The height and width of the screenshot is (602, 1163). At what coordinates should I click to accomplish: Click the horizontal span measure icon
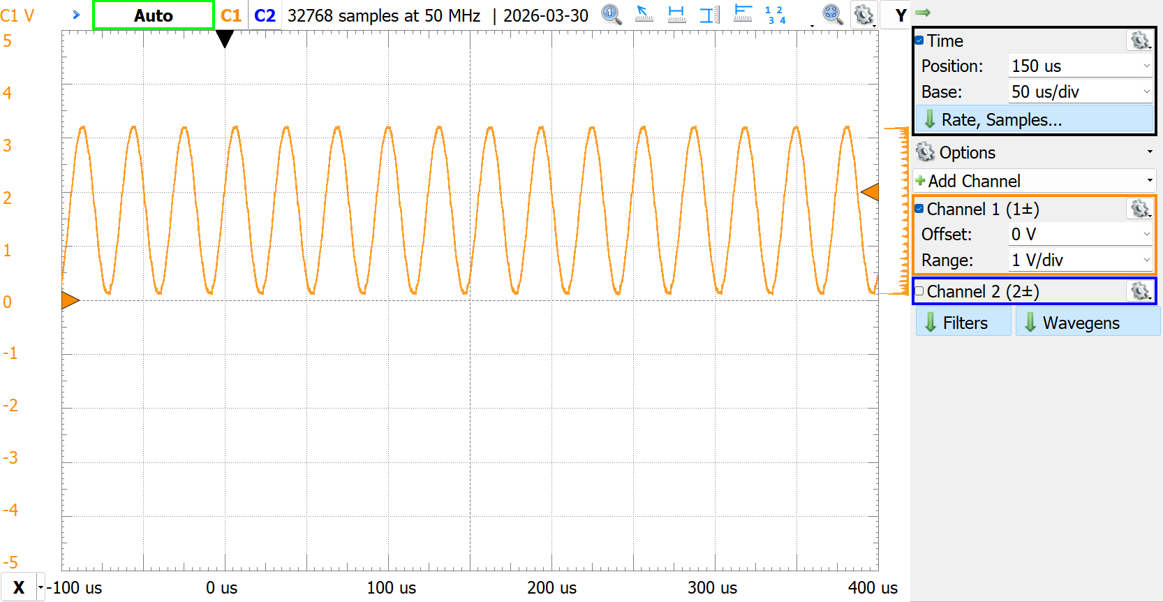(x=676, y=15)
